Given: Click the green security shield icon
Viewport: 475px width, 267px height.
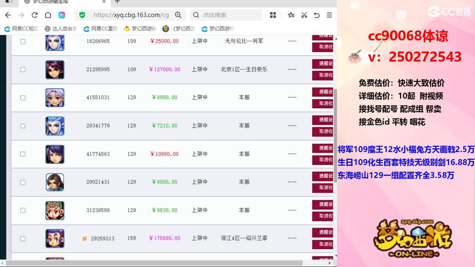Looking at the screenshot, I should click(x=82, y=15).
